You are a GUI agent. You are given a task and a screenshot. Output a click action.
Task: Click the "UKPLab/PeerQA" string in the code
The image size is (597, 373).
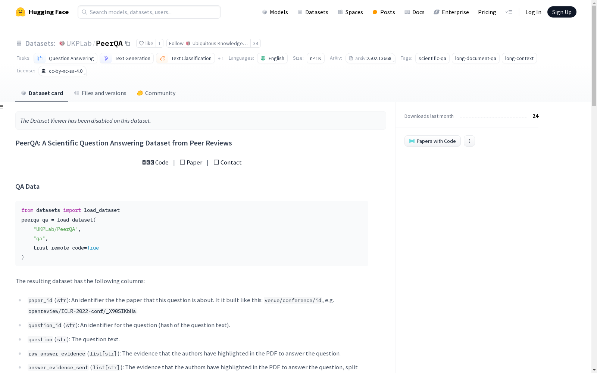(56, 229)
